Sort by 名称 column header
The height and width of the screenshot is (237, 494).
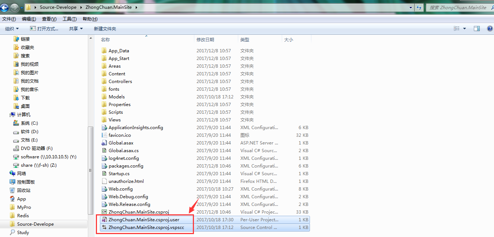(x=105, y=39)
